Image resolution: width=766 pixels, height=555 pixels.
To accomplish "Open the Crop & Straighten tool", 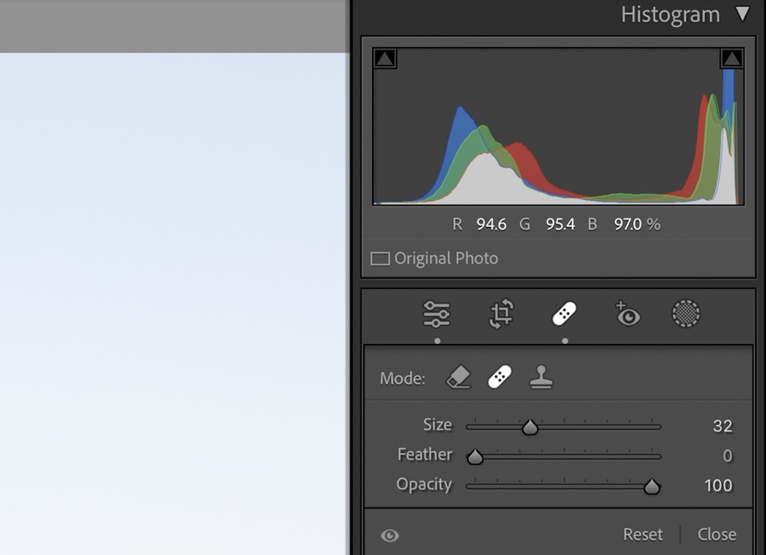I will (500, 314).
